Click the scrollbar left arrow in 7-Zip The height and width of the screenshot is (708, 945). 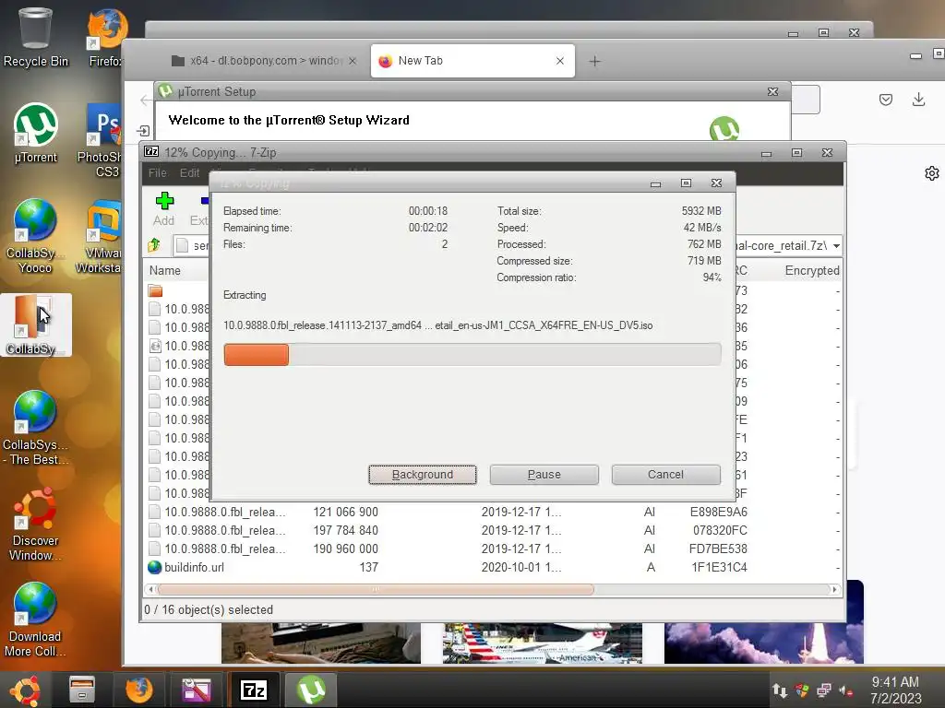point(150,589)
